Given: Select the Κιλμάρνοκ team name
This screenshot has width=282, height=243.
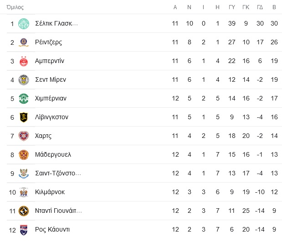Looking at the screenshot, I should [50, 192].
